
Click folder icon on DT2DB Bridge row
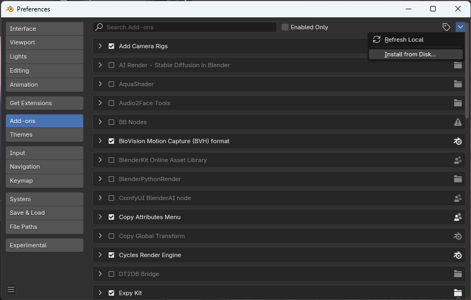click(457, 274)
